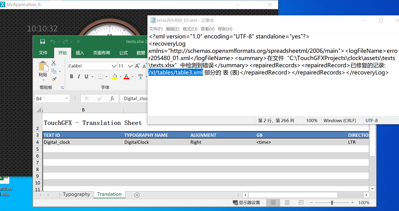Open the fill color dropdown arrow
This screenshot has height=211, width=399.
[120, 76]
